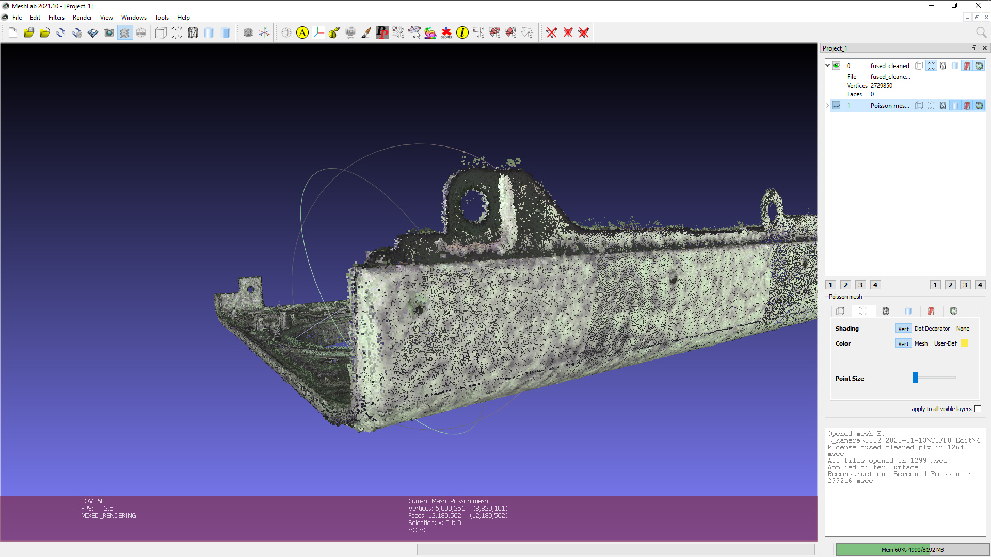Select Vertices count 2729850 text

tap(881, 86)
